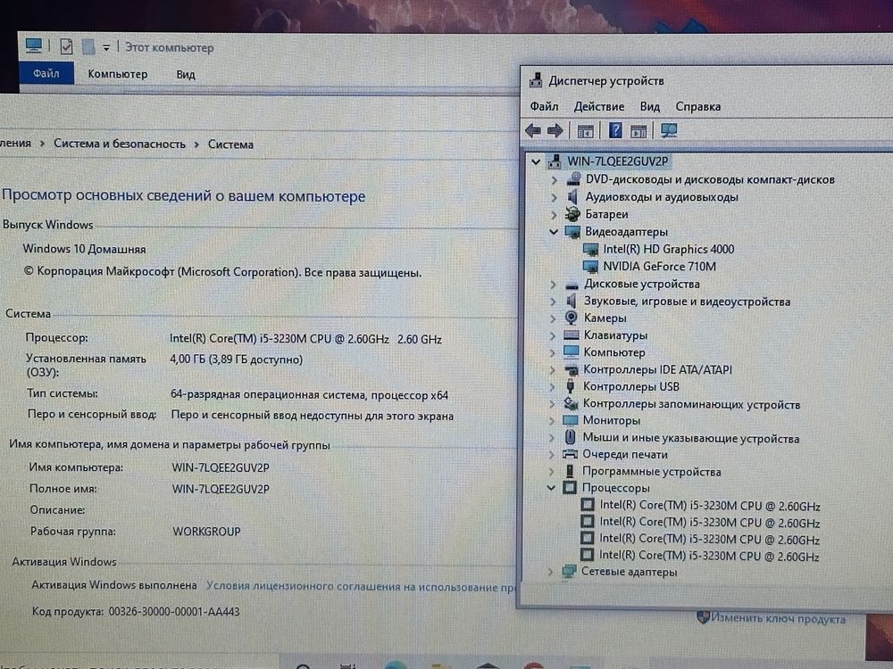Click product code 00326-30000-00001-AA443
Screen dimensions: 893x669
click(x=174, y=612)
